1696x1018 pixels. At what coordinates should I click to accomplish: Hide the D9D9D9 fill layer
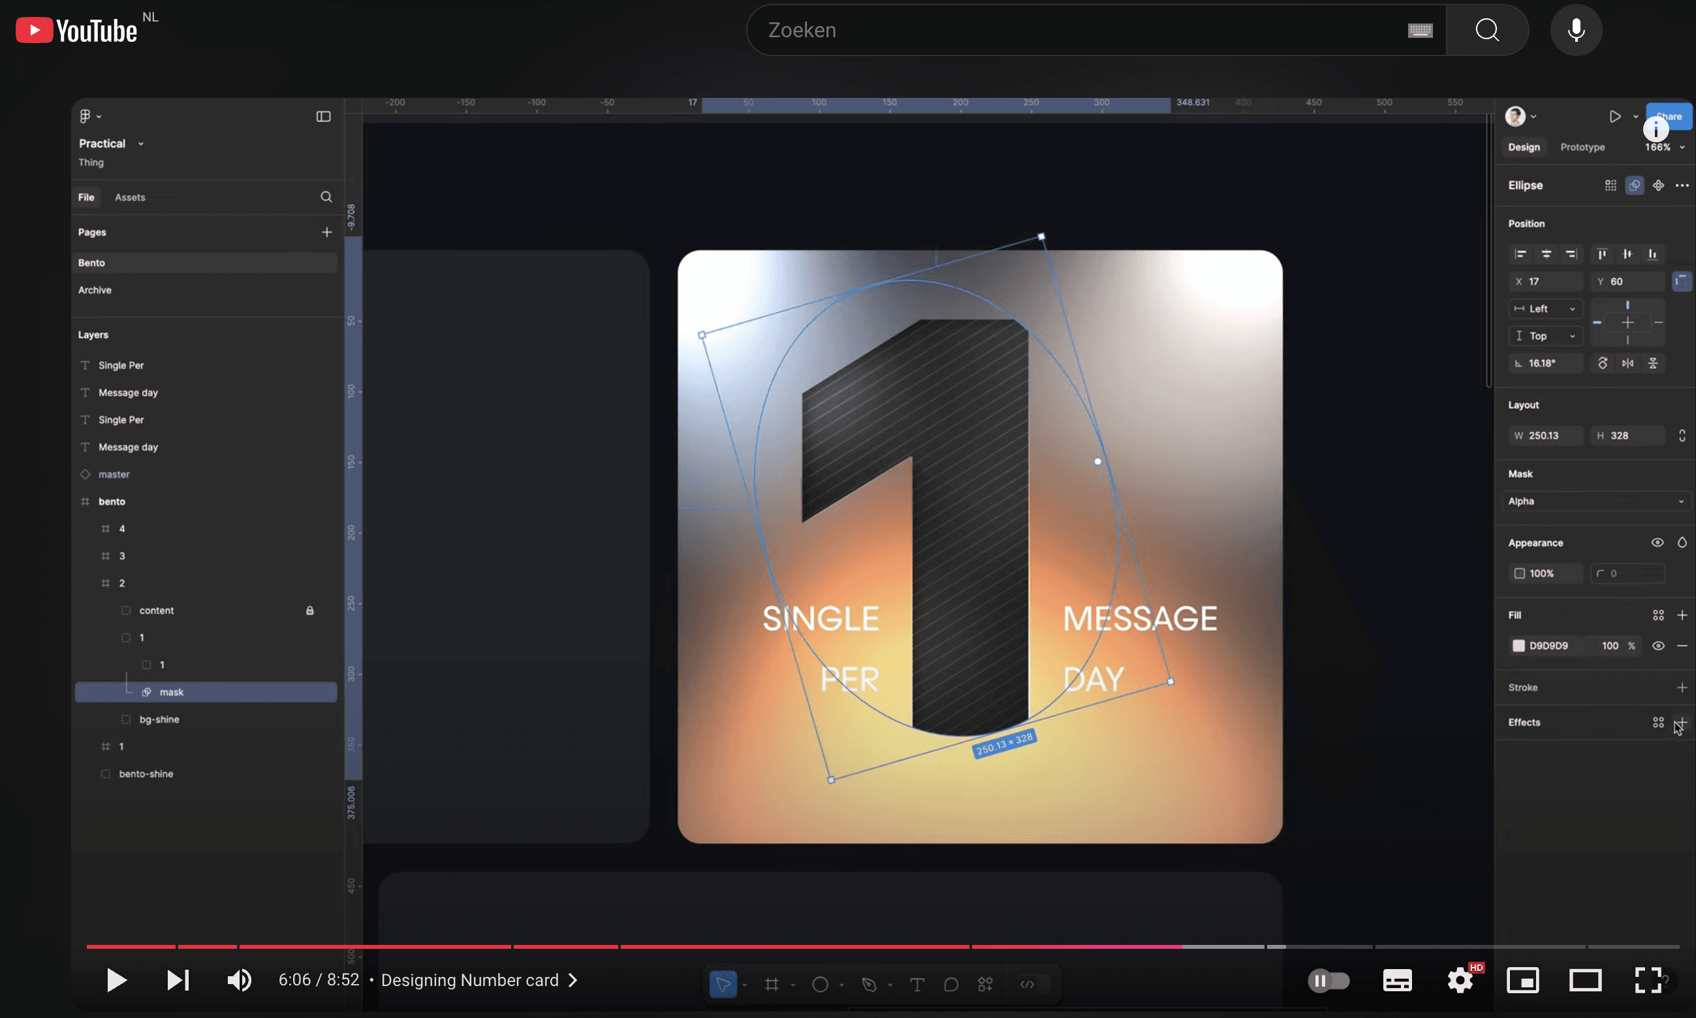1657,645
